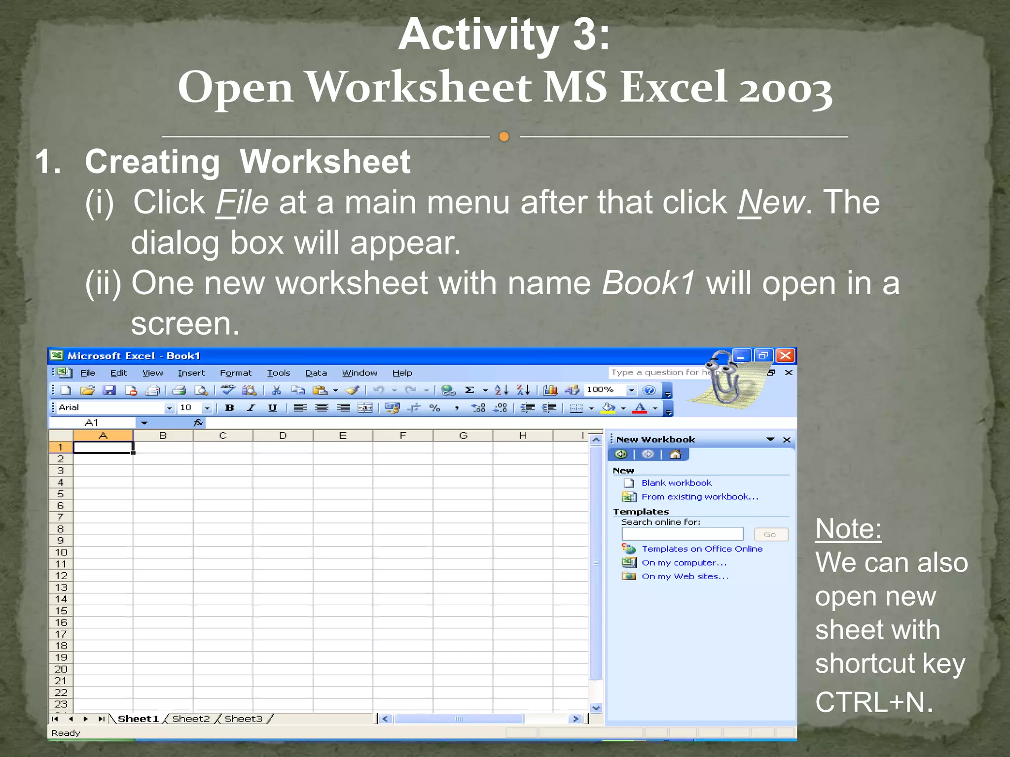Click Increase Decimal icon
Screen dimensions: 1010x757
pos(478,408)
